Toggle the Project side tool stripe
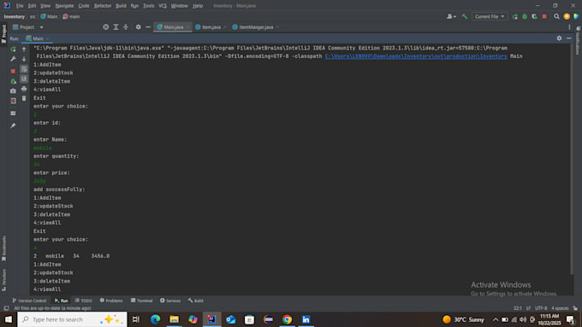Screen dimensions: 582x327 [4, 33]
